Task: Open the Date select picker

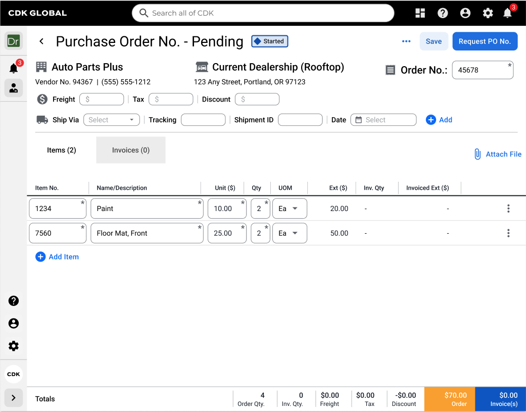Action: 383,120
